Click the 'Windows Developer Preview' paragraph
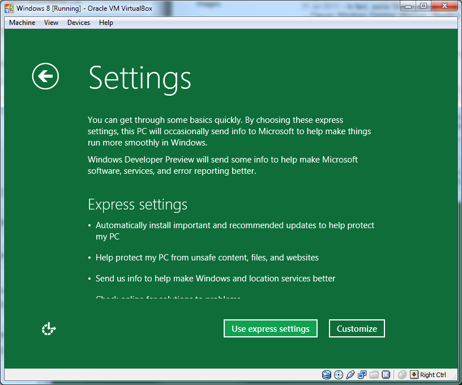Screen dimensions: 462x385 point(223,165)
